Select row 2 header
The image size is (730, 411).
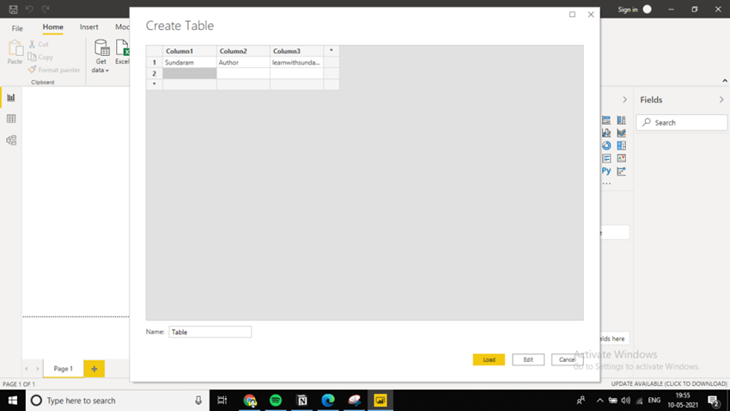pos(154,74)
